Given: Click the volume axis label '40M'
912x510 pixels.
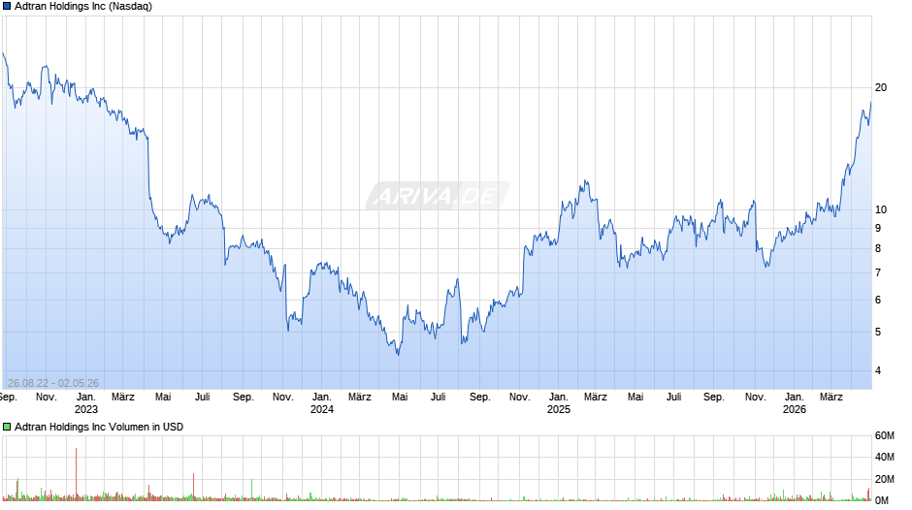Looking at the screenshot, I should coord(884,458).
